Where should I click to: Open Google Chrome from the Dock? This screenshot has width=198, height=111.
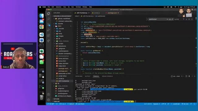(41, 27)
